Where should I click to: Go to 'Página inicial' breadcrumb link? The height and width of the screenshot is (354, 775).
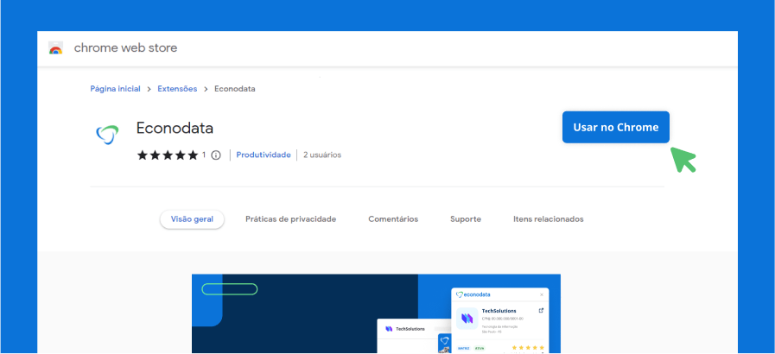click(115, 89)
